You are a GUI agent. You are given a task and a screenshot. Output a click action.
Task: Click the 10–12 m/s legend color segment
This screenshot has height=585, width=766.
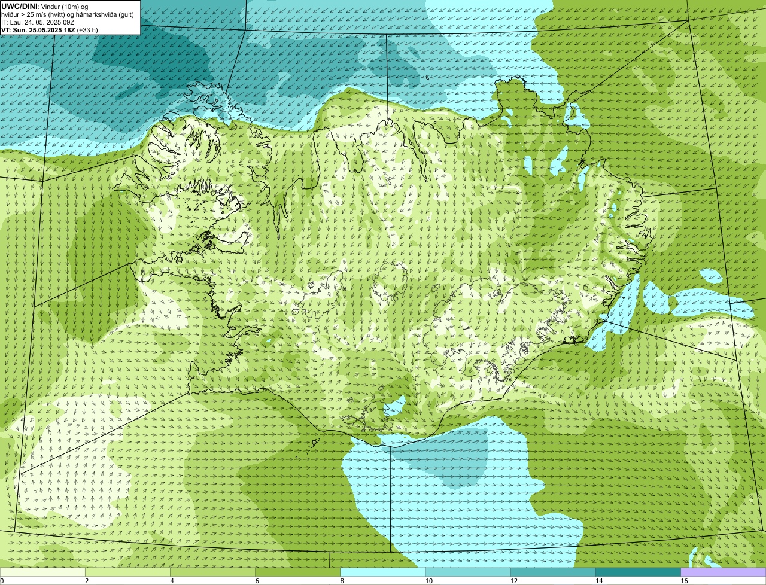point(468,572)
